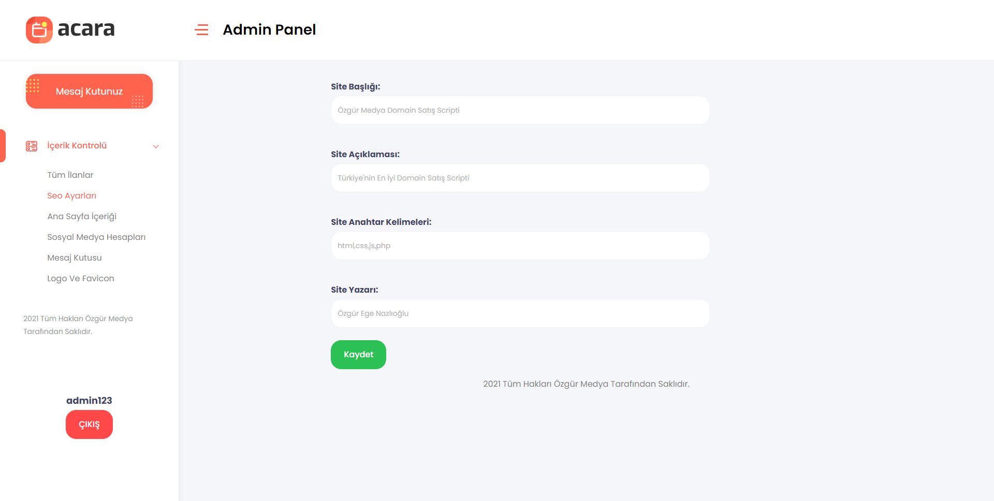Open Mesaj Kutunuz button
This screenshot has height=501, width=994.
(89, 92)
